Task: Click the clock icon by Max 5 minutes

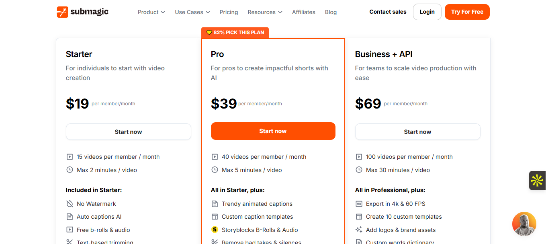Action: [x=215, y=170]
